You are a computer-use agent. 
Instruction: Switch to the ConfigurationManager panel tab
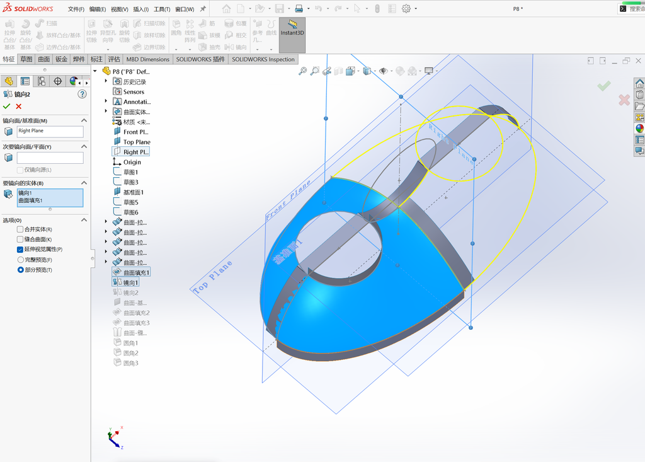41,81
